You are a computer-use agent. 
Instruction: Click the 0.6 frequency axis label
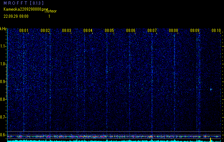coord(3,135)
